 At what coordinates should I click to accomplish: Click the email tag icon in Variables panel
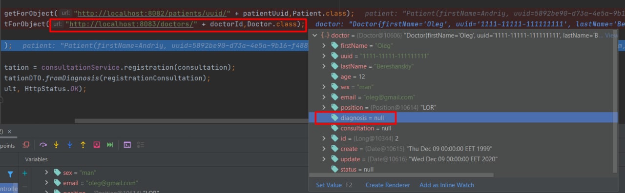(x=57, y=183)
